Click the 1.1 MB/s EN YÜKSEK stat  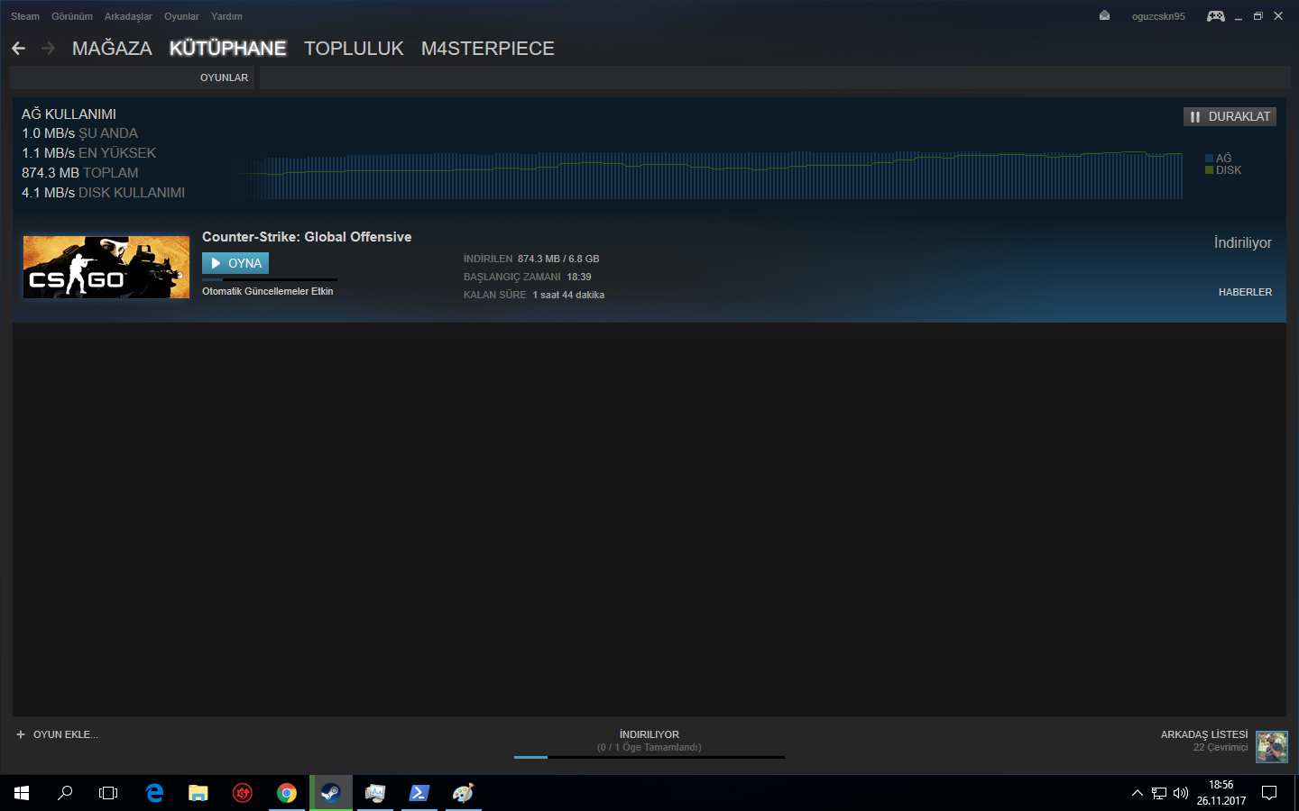[88, 153]
